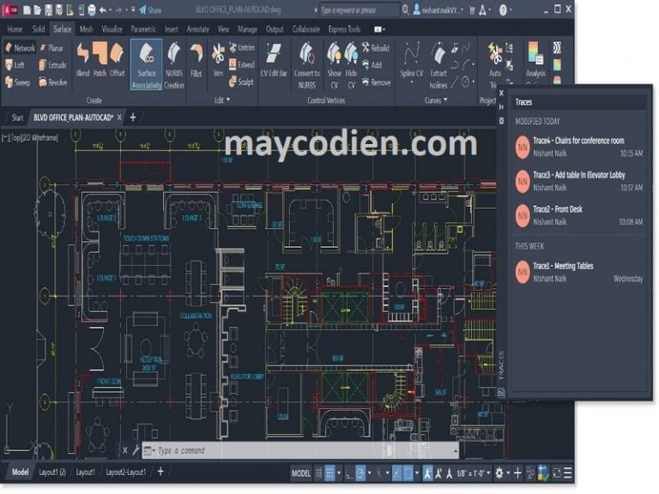This screenshot has width=659, height=494.
Task: Toggle drawing grid display in status bar
Action: (x=318, y=473)
